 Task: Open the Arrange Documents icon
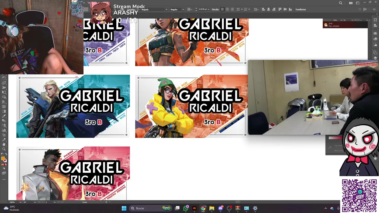click(x=351, y=3)
